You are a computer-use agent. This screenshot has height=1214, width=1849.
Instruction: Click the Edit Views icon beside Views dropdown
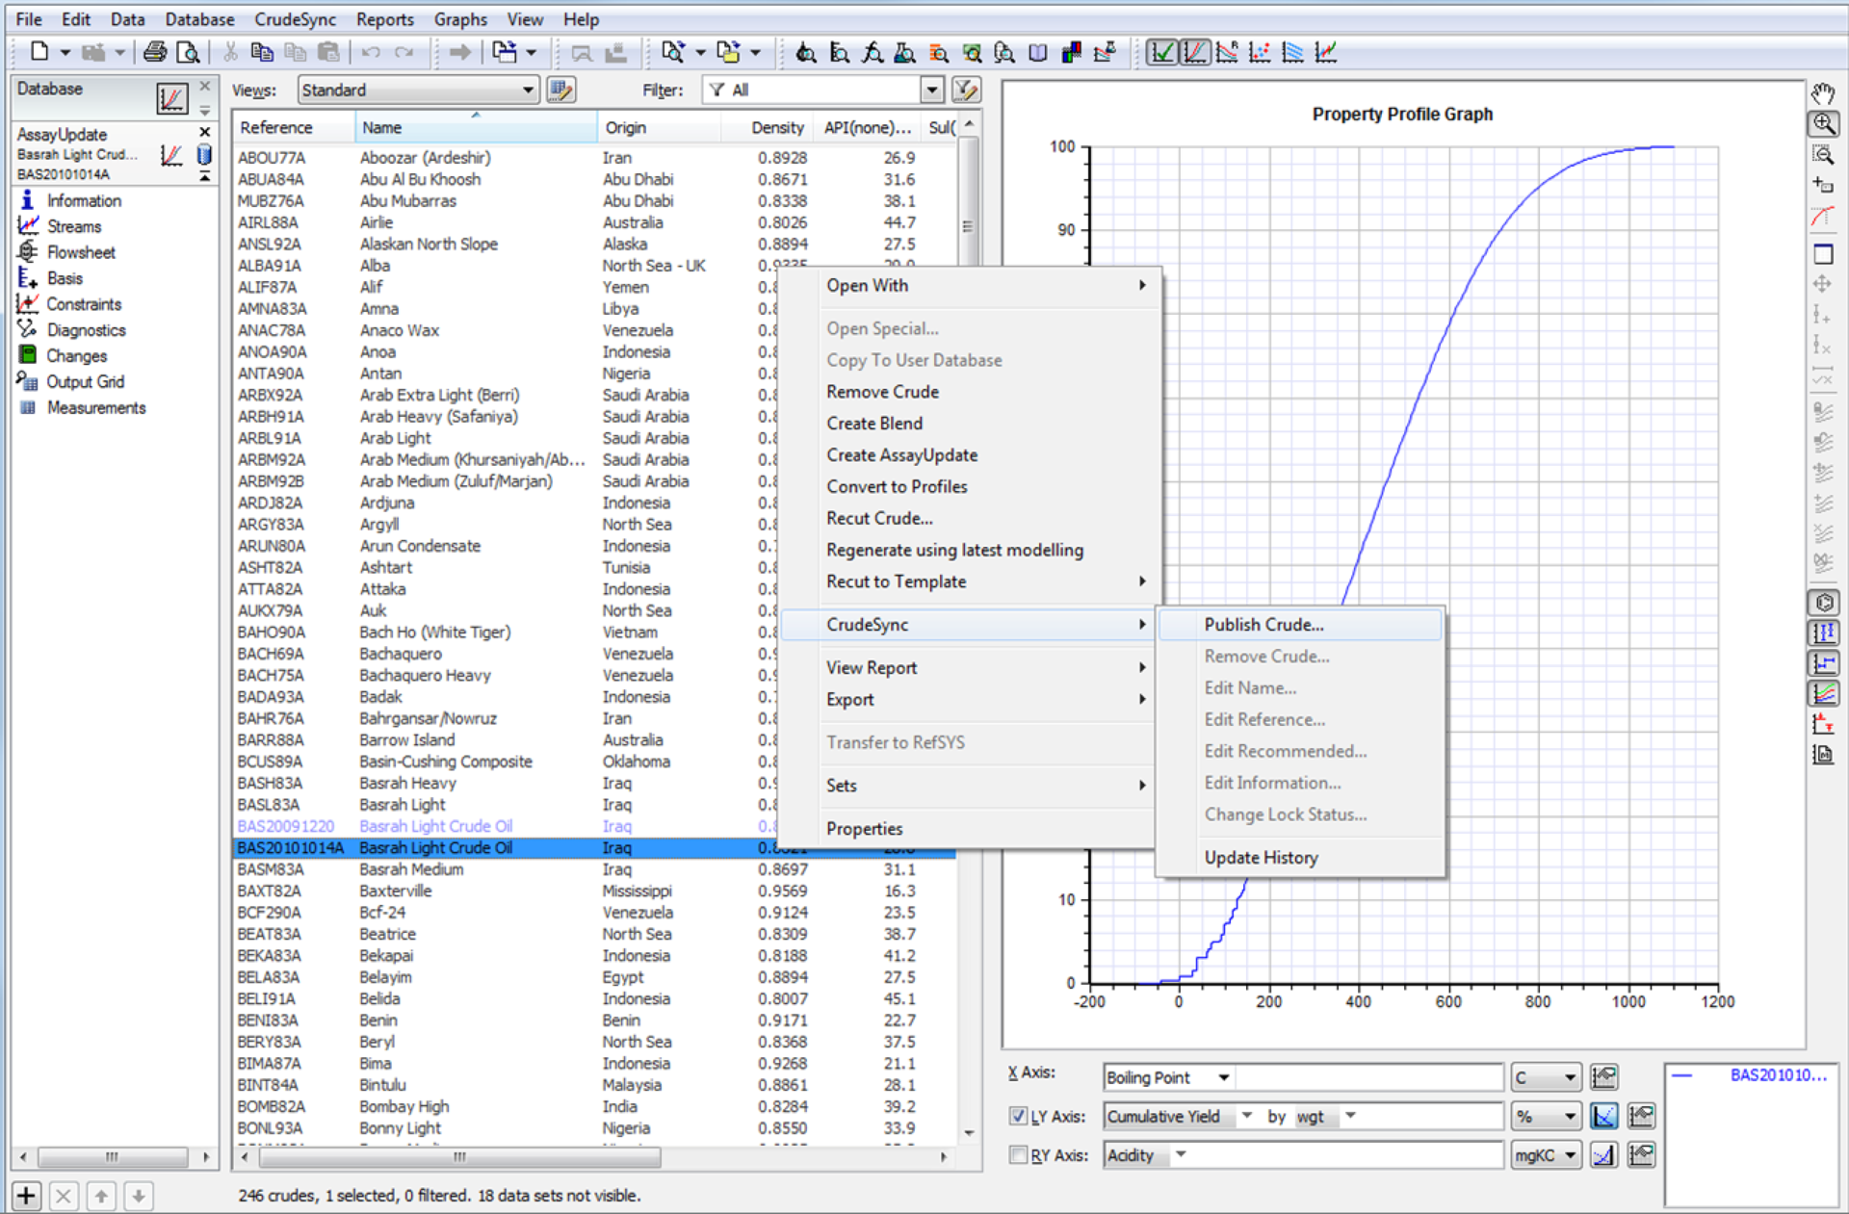coord(560,90)
